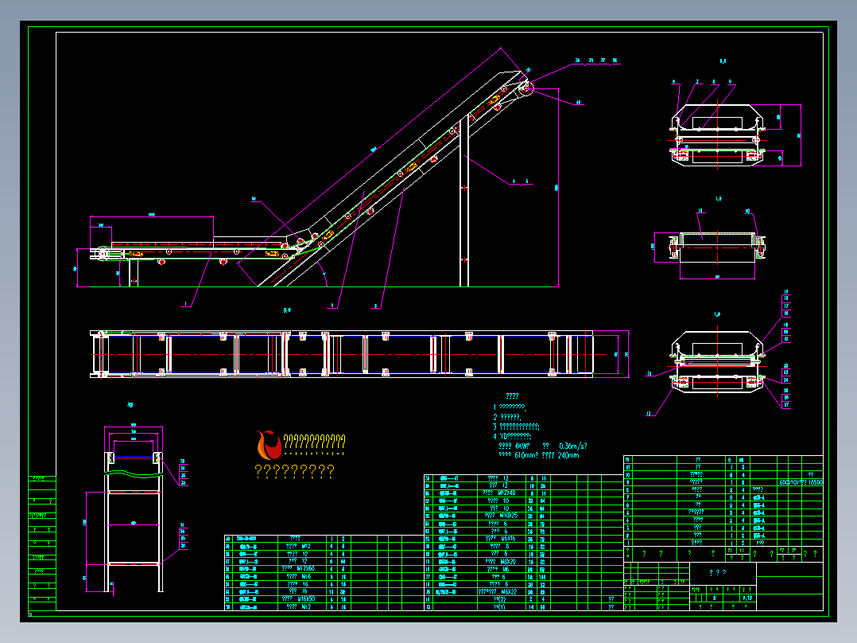Click the M16 nut entry in parts list
Screen dimensions: 857x643
click(x=299, y=576)
